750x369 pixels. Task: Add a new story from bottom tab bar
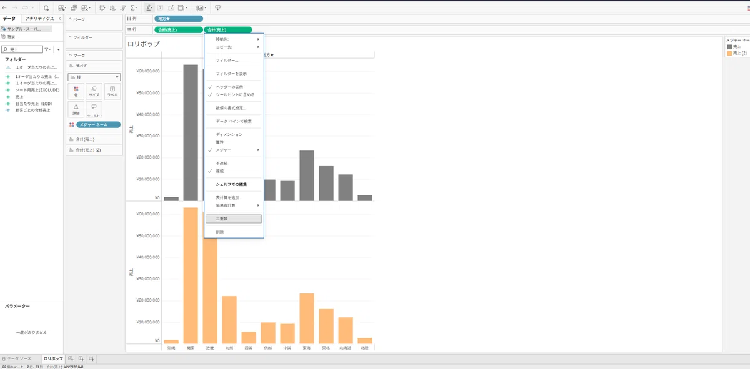tap(91, 358)
